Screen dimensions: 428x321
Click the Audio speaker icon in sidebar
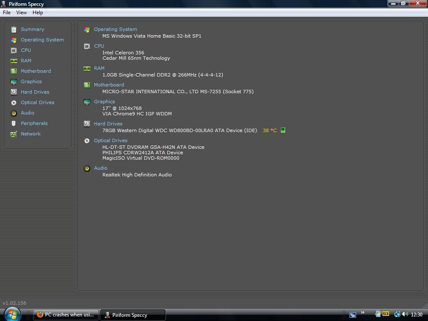(14, 113)
